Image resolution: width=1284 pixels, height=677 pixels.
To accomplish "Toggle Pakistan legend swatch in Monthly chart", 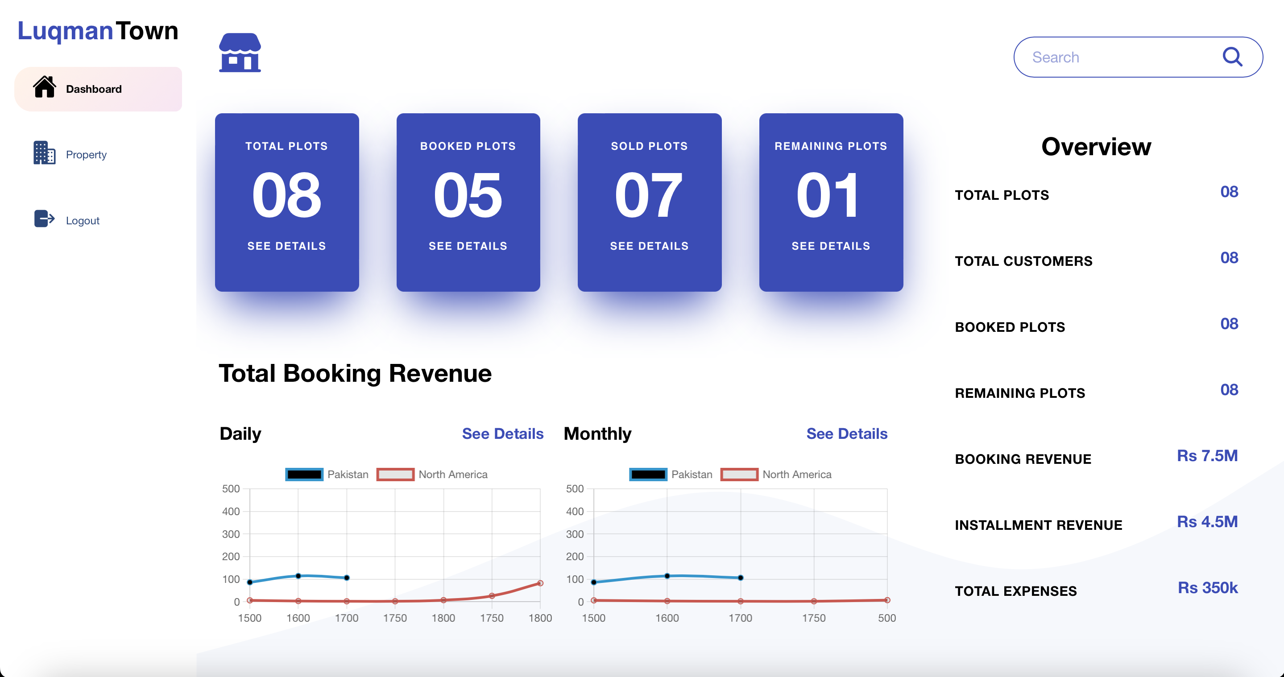I will pyautogui.click(x=648, y=474).
